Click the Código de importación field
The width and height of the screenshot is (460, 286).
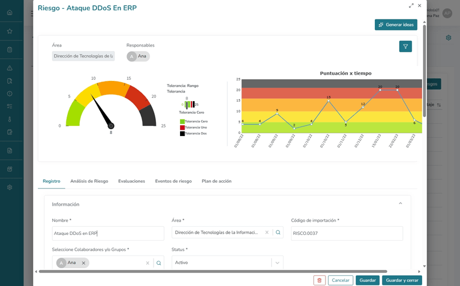347,233
